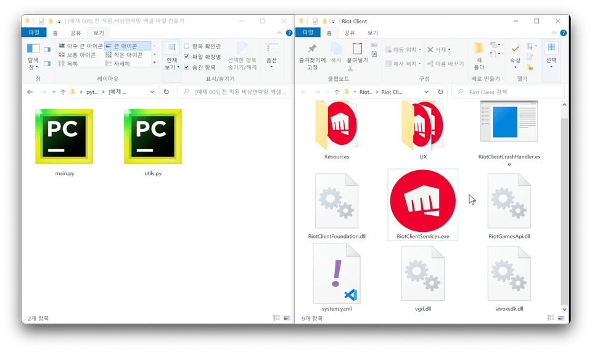Choose Details (자세히) layout
The width and height of the screenshot is (592, 352).
[118, 63]
